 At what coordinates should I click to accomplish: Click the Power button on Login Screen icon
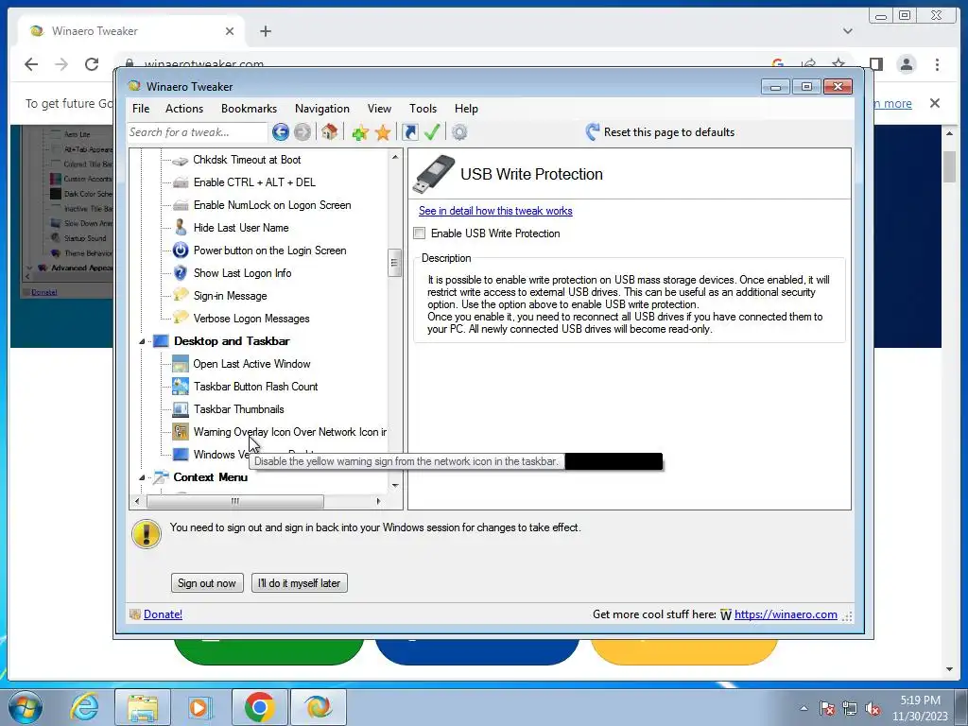pos(181,250)
